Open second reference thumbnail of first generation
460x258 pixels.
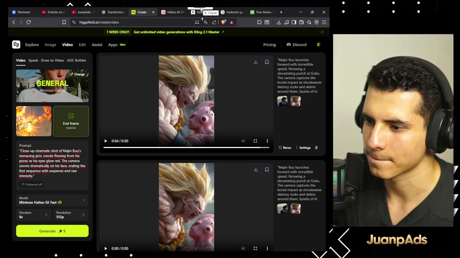click(295, 101)
